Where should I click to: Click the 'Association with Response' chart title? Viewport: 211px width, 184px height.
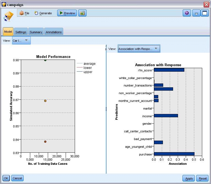click(158, 65)
